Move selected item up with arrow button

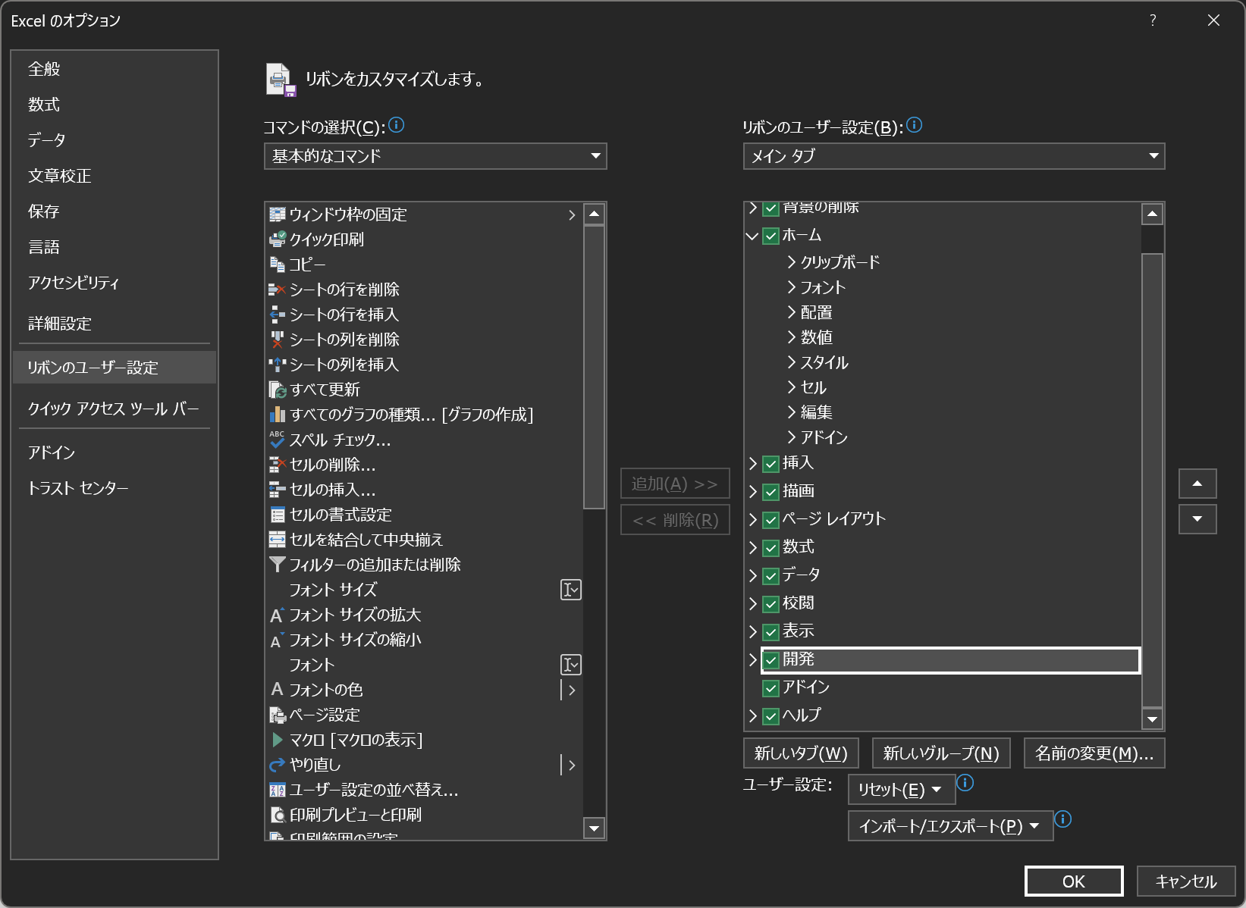click(1197, 484)
